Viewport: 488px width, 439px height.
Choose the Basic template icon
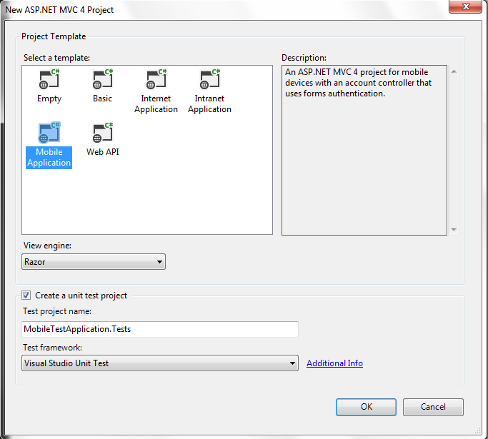pos(102,80)
